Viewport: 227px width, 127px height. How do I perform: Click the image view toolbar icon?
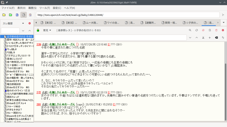[x=30, y=15]
